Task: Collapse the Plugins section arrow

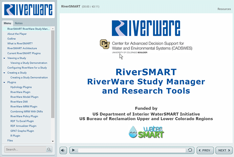Action: pos(4,82)
